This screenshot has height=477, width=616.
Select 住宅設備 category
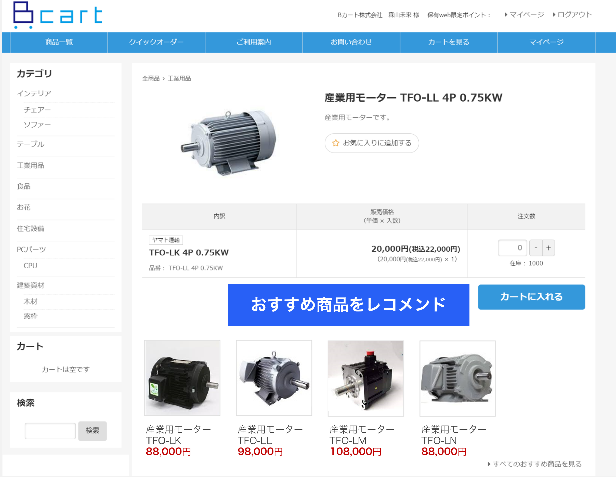tap(31, 229)
